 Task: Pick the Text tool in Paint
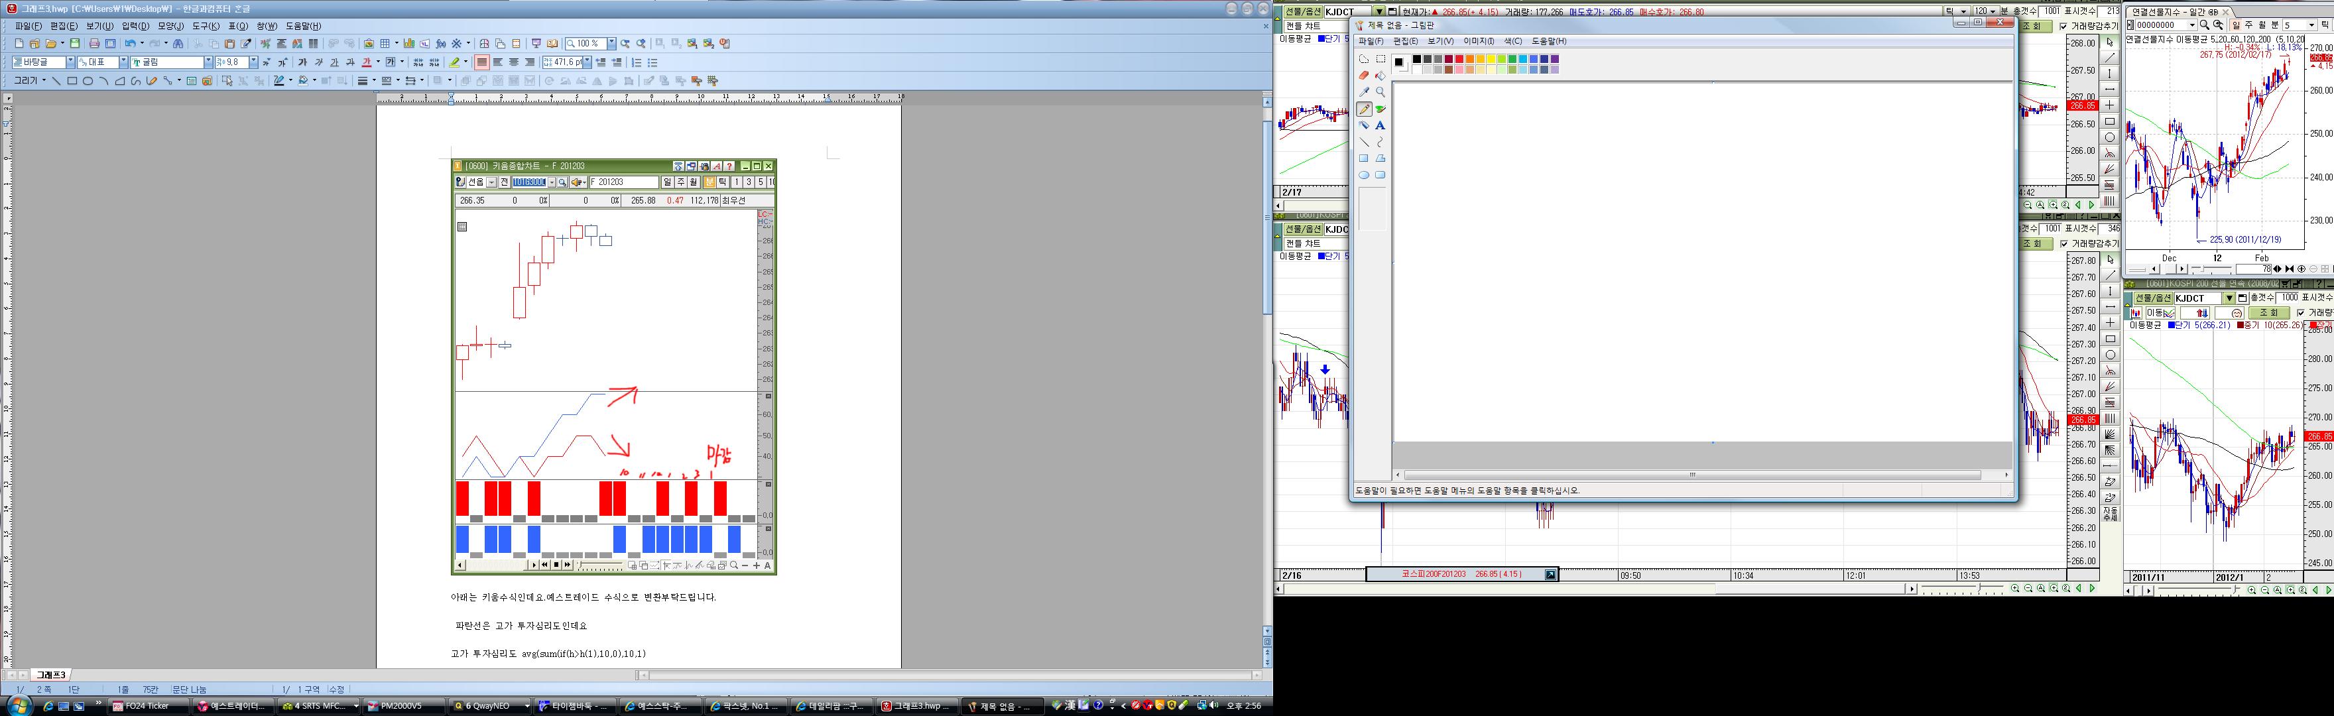coord(1380,126)
